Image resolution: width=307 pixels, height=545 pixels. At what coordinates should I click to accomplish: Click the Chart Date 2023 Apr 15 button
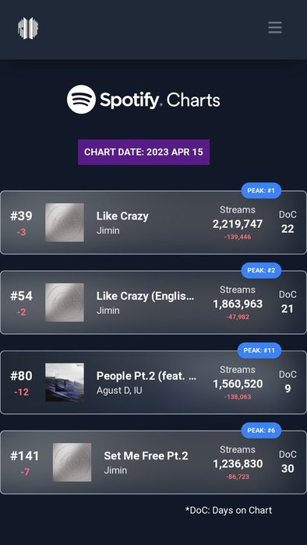(143, 153)
